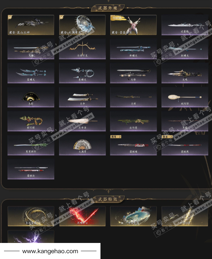The height and width of the screenshot is (259, 212).
Task: Select the teal umbrella weapon effect
Action: pos(133,216)
